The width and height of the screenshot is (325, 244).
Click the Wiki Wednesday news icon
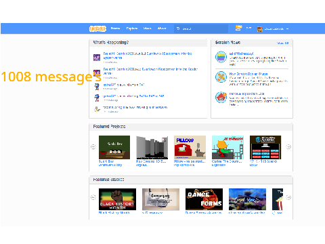click(x=221, y=57)
